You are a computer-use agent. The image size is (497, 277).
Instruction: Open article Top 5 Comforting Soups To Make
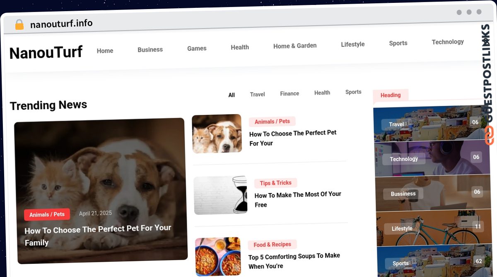(x=294, y=261)
